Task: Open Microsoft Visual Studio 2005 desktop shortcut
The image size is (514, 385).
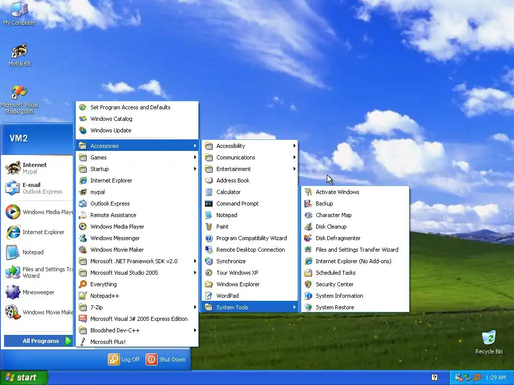Action: (20, 99)
